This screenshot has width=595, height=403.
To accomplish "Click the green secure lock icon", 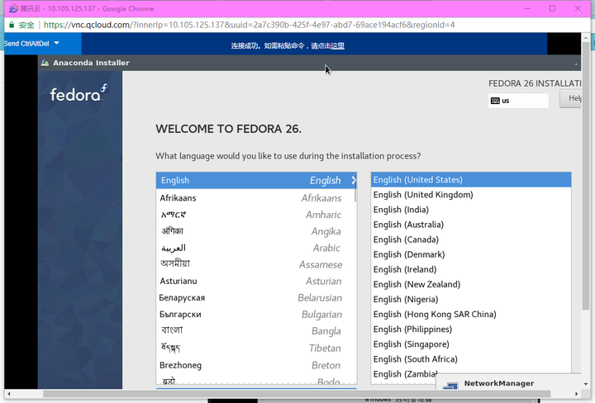I will tap(11, 25).
